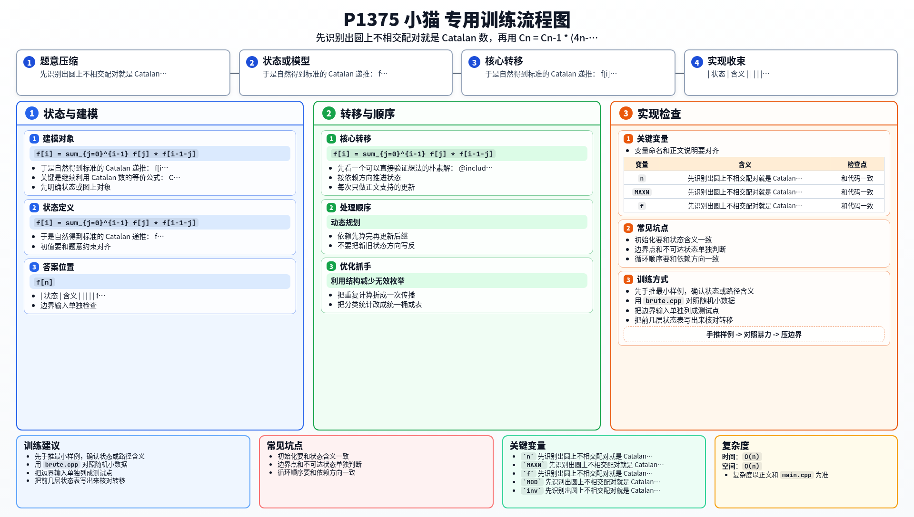Click 和代码一致 in the MAXN row
The image size is (914, 517).
(857, 192)
